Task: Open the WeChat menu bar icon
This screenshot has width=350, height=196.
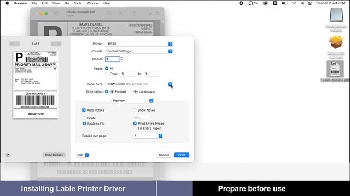Action: point(253,3)
